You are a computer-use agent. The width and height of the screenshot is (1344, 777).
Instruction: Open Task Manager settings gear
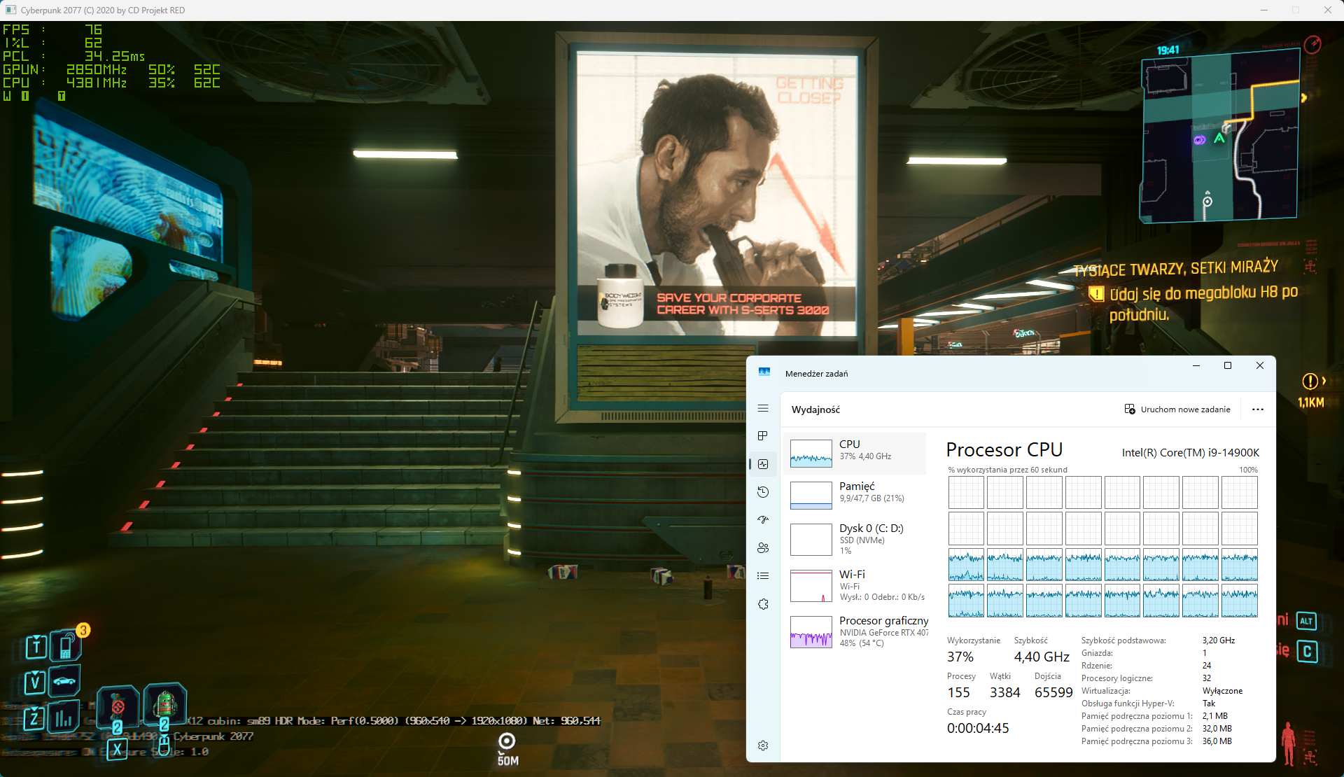(763, 745)
